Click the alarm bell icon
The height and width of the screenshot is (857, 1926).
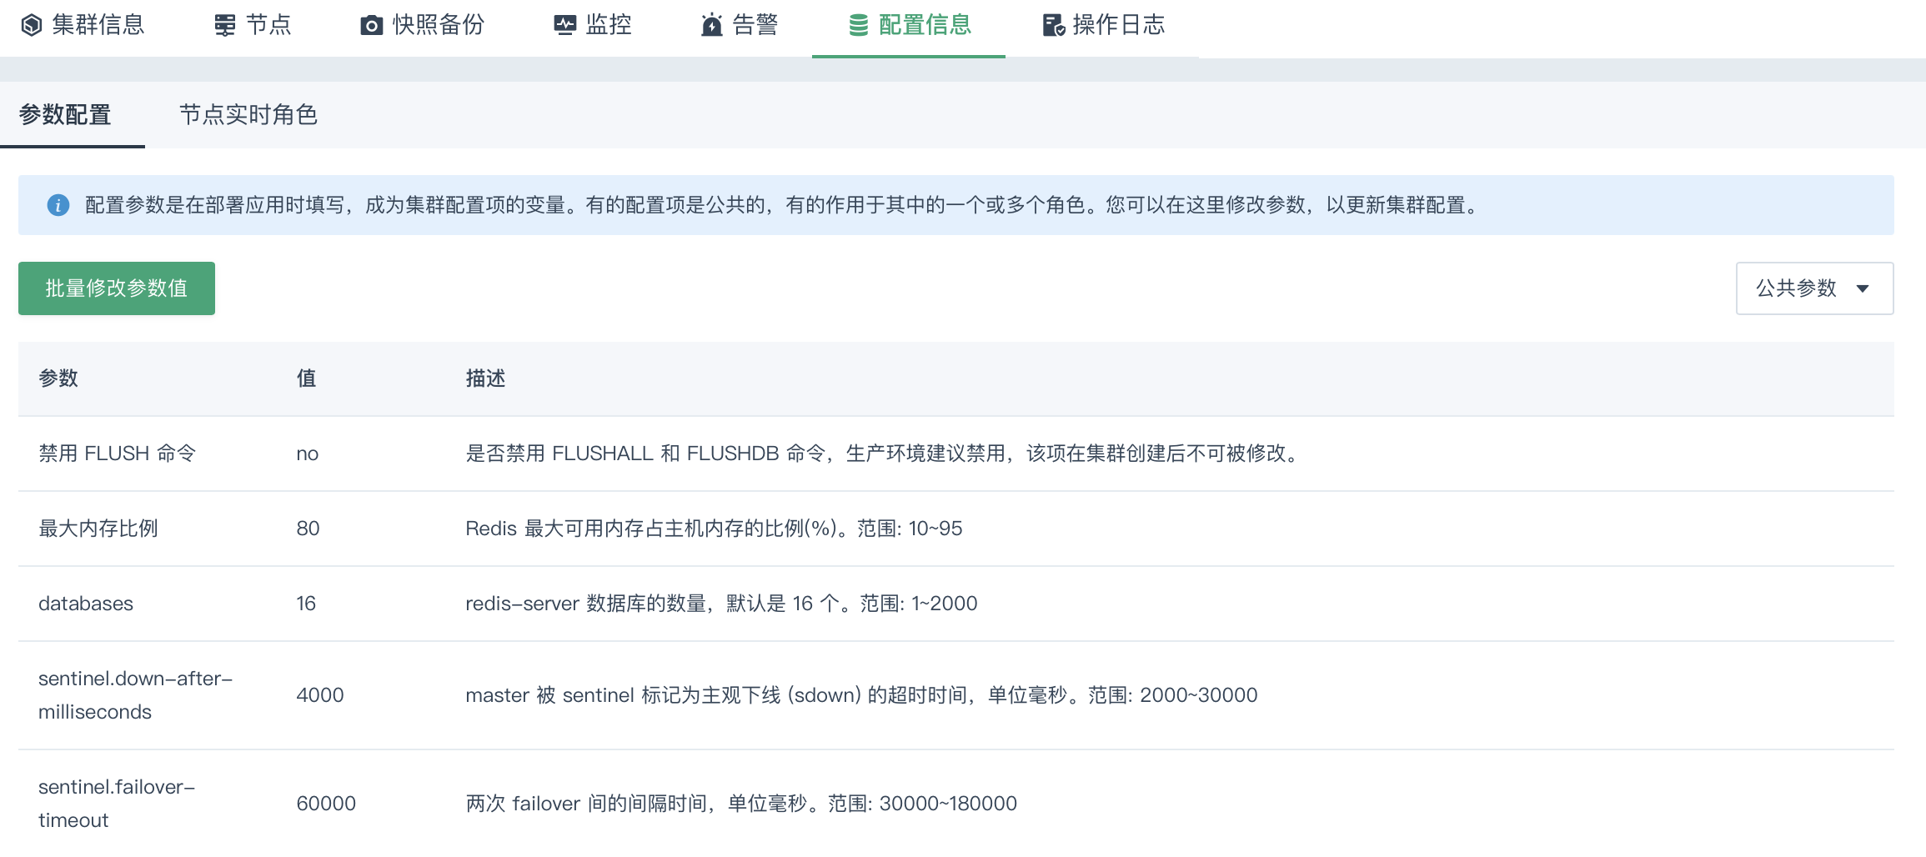coord(711,25)
